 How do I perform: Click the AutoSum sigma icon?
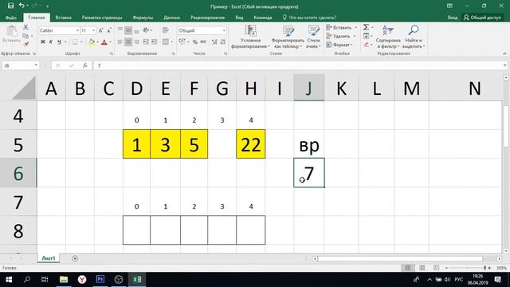tap(367, 27)
